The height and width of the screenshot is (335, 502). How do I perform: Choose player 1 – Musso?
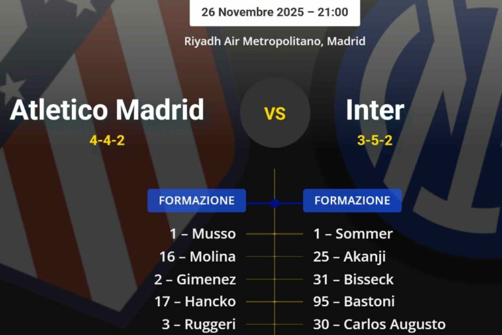click(x=203, y=234)
